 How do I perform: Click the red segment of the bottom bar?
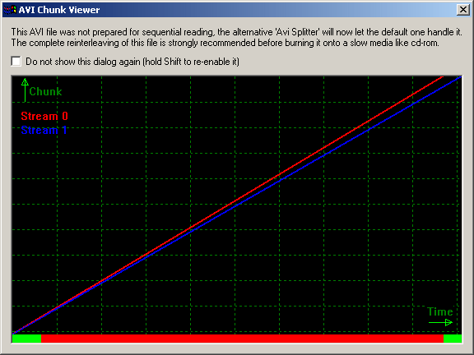tap(242, 339)
